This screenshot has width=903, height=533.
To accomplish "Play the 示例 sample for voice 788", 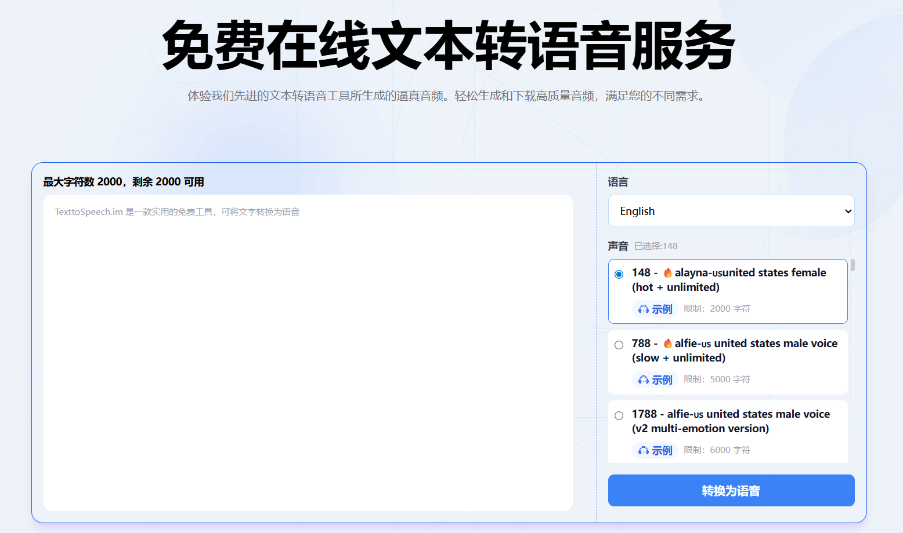I will [x=655, y=379].
